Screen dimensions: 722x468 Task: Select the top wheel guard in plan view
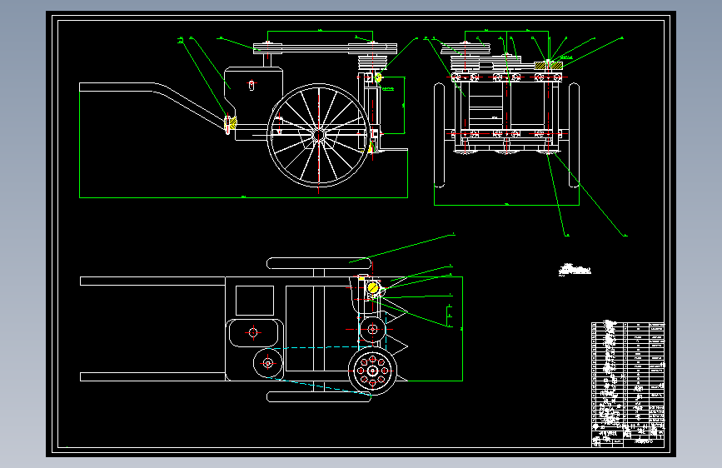(319, 263)
